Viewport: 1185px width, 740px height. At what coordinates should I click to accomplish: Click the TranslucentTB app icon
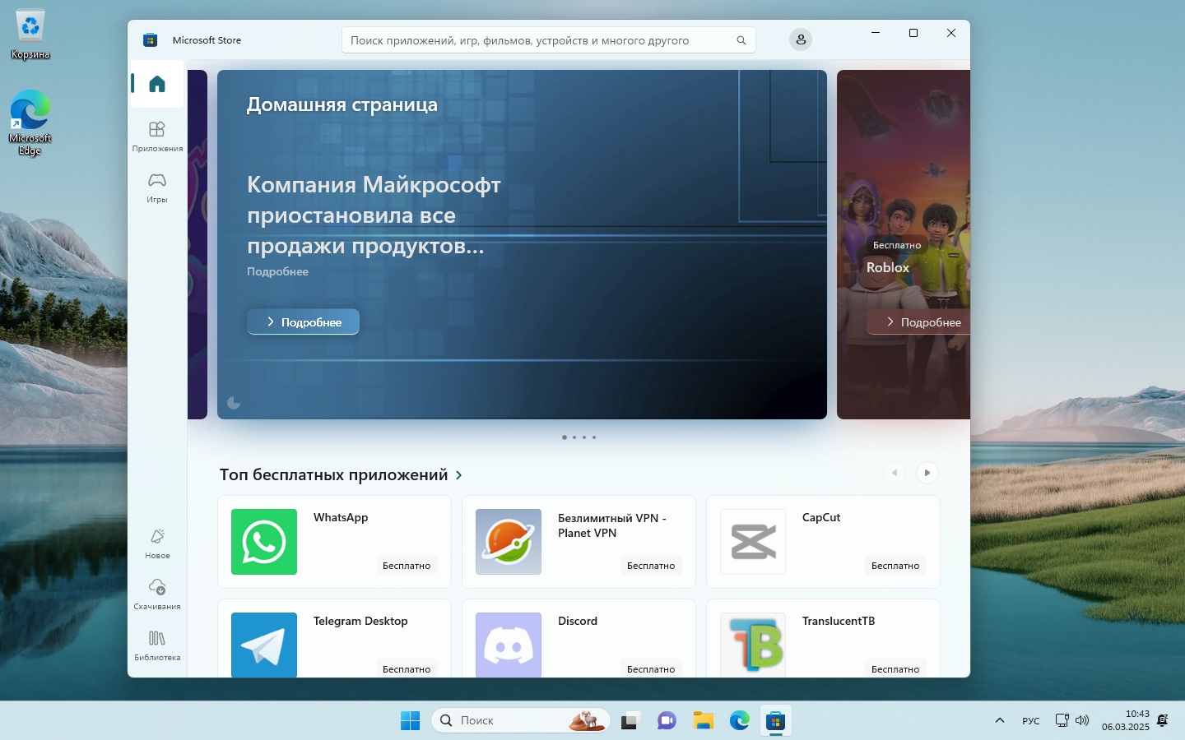[x=753, y=645]
